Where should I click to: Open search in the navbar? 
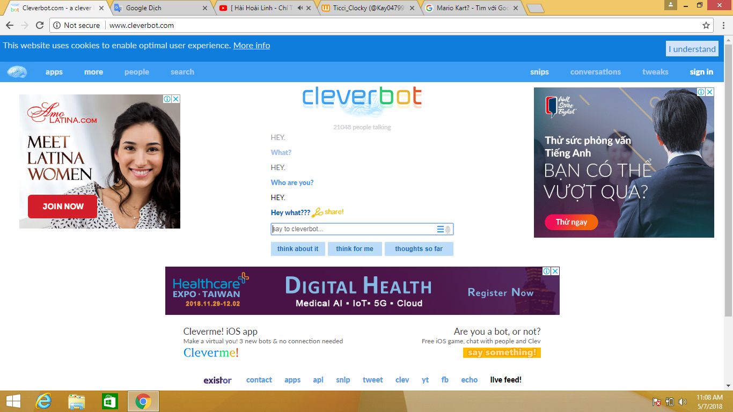182,72
